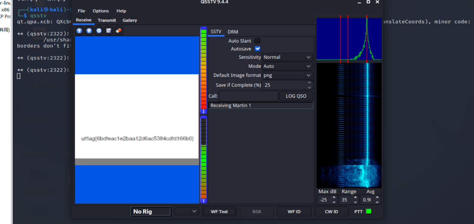Erase the received image with eraser icon
Image resolution: width=474 pixels, height=224 pixels.
pos(118,31)
